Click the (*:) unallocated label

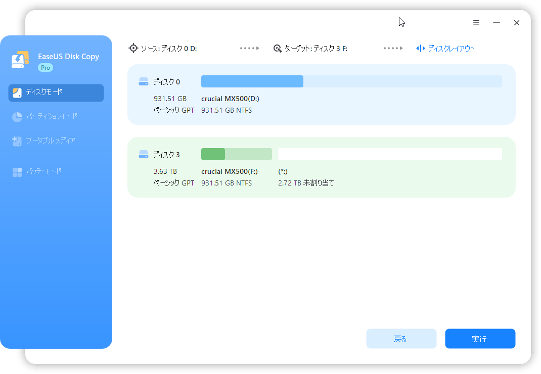[283, 171]
